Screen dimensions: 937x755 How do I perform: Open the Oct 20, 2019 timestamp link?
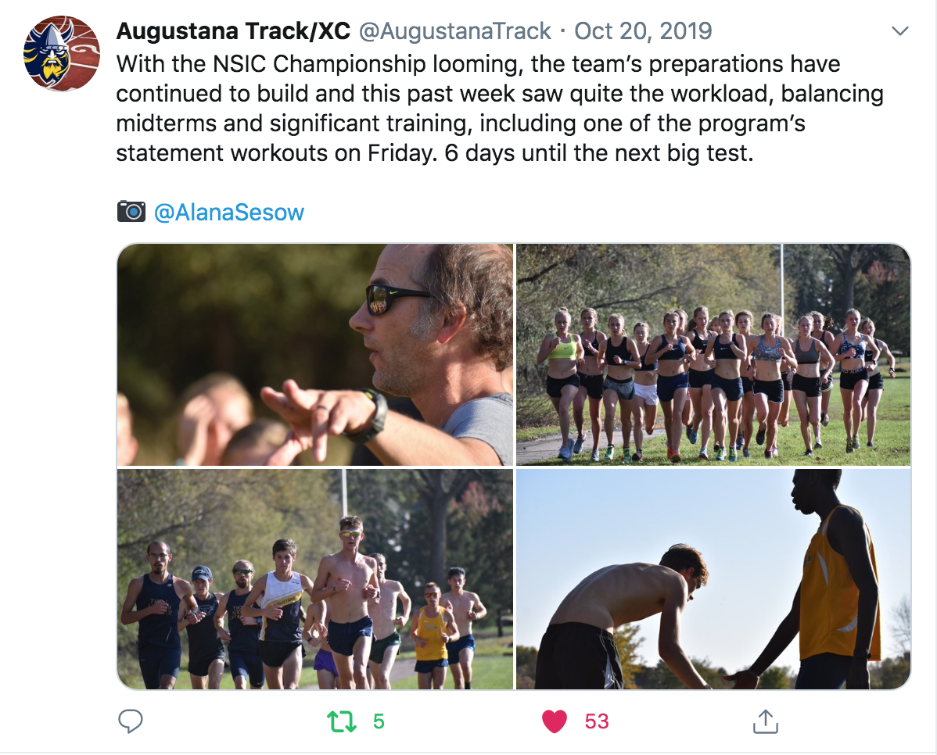[x=643, y=31]
